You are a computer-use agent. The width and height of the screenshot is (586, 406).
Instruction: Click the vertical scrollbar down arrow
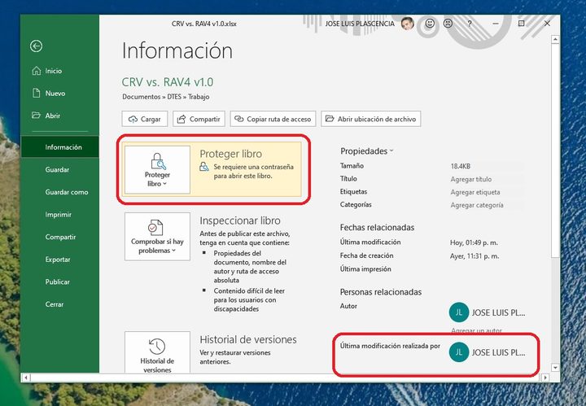click(555, 368)
